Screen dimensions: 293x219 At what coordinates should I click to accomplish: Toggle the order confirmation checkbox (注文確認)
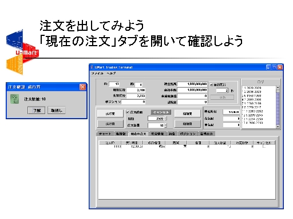(128, 112)
